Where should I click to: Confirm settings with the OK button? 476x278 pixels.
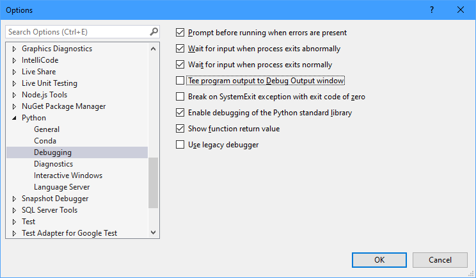pos(379,260)
